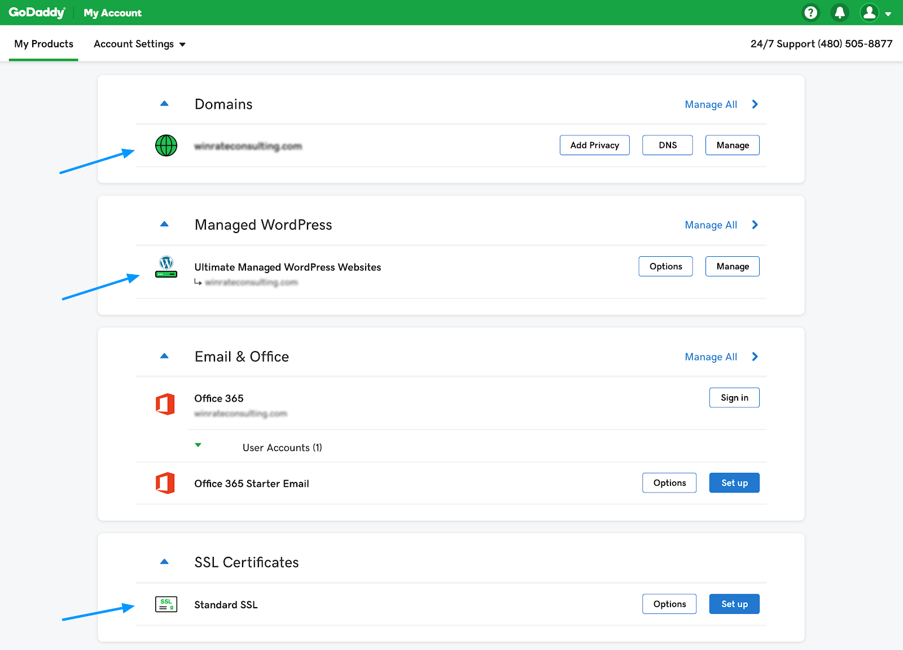Click the chevron next to Domains Manage All
Viewport: 903px width, 650px height.
coord(755,104)
